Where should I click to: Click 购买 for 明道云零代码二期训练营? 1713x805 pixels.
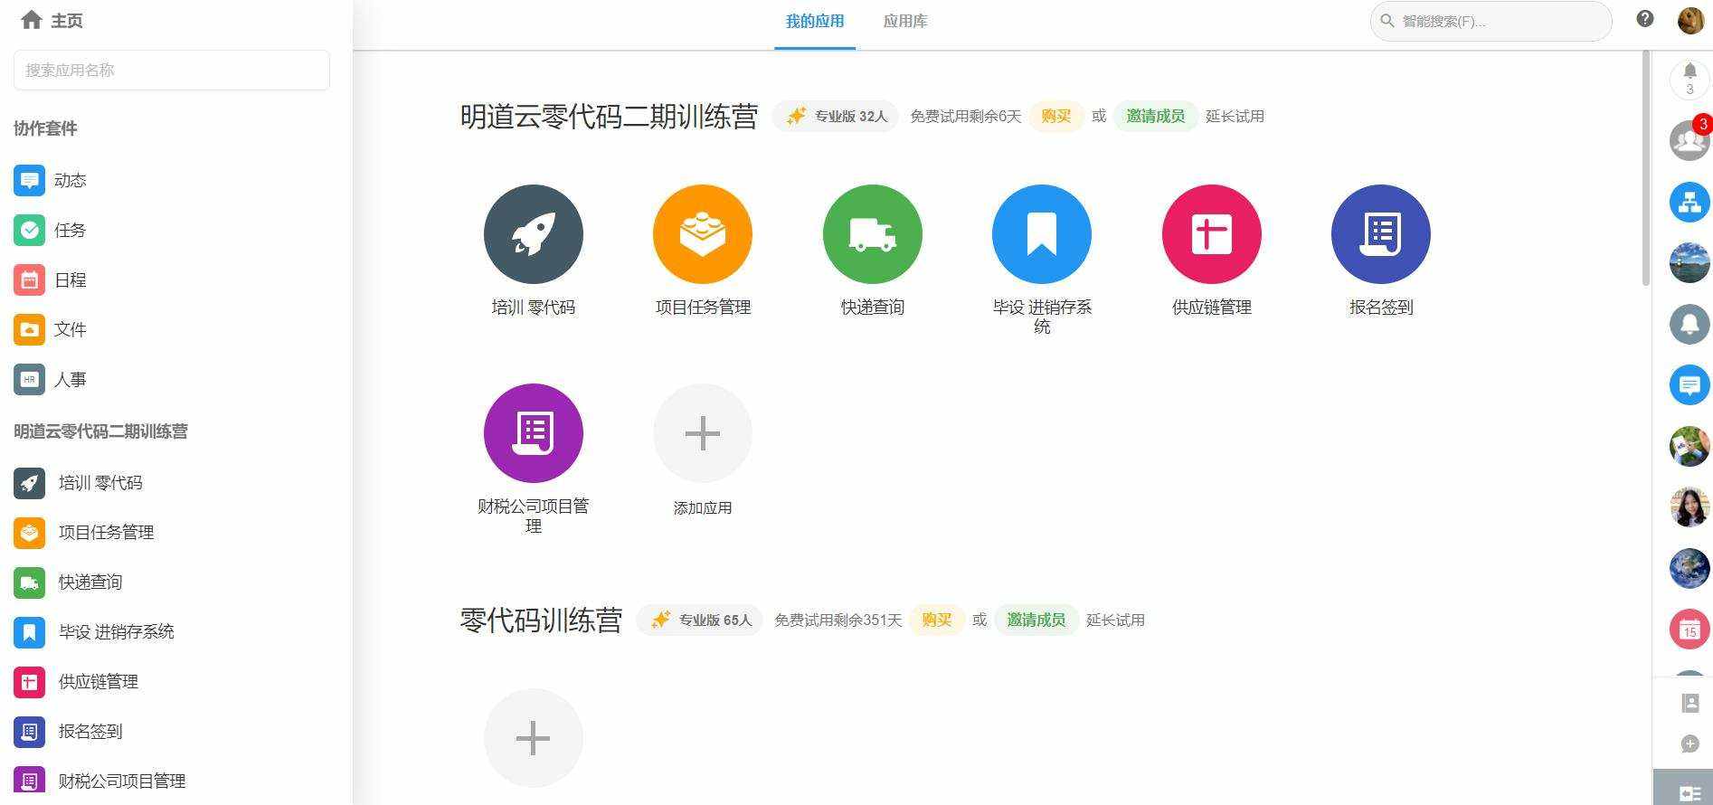(x=1055, y=116)
